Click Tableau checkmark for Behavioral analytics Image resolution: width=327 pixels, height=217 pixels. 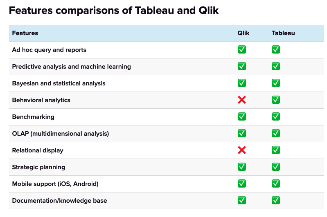276,100
